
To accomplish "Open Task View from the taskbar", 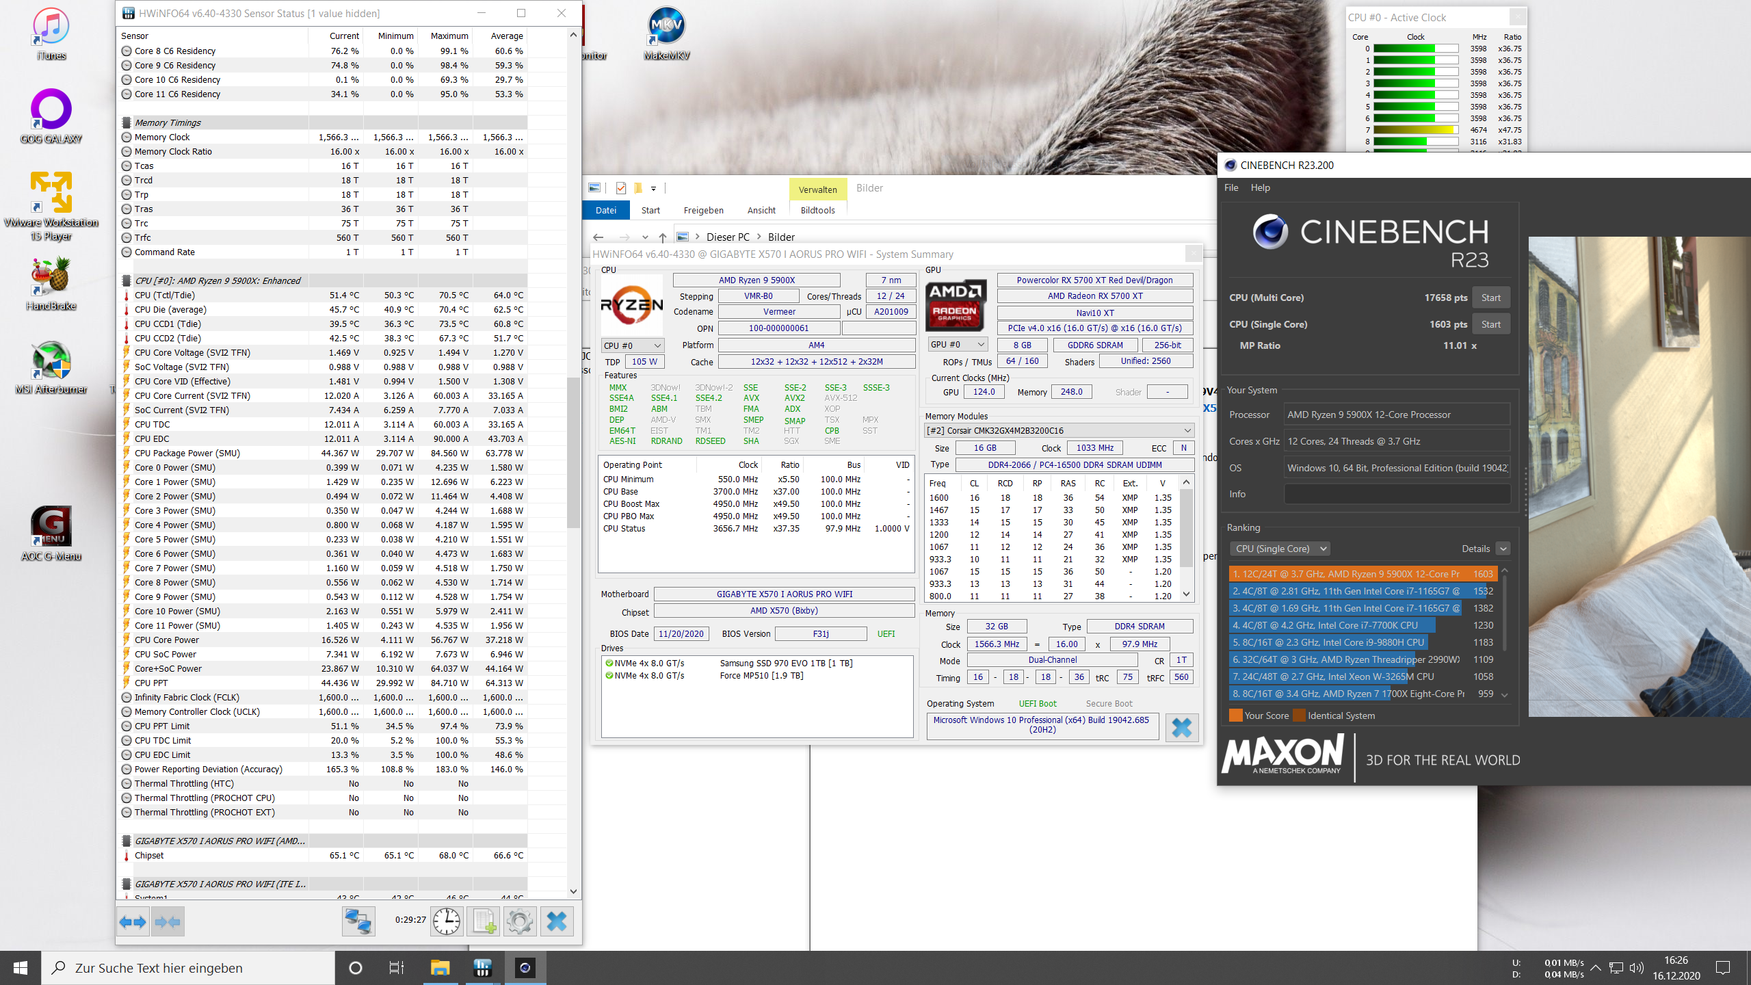I will 397,968.
